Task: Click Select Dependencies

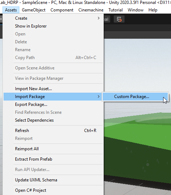Action: click(x=53, y=120)
